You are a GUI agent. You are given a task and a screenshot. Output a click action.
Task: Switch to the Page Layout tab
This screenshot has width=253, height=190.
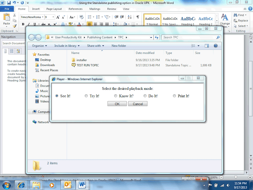pyautogui.click(x=54, y=9)
